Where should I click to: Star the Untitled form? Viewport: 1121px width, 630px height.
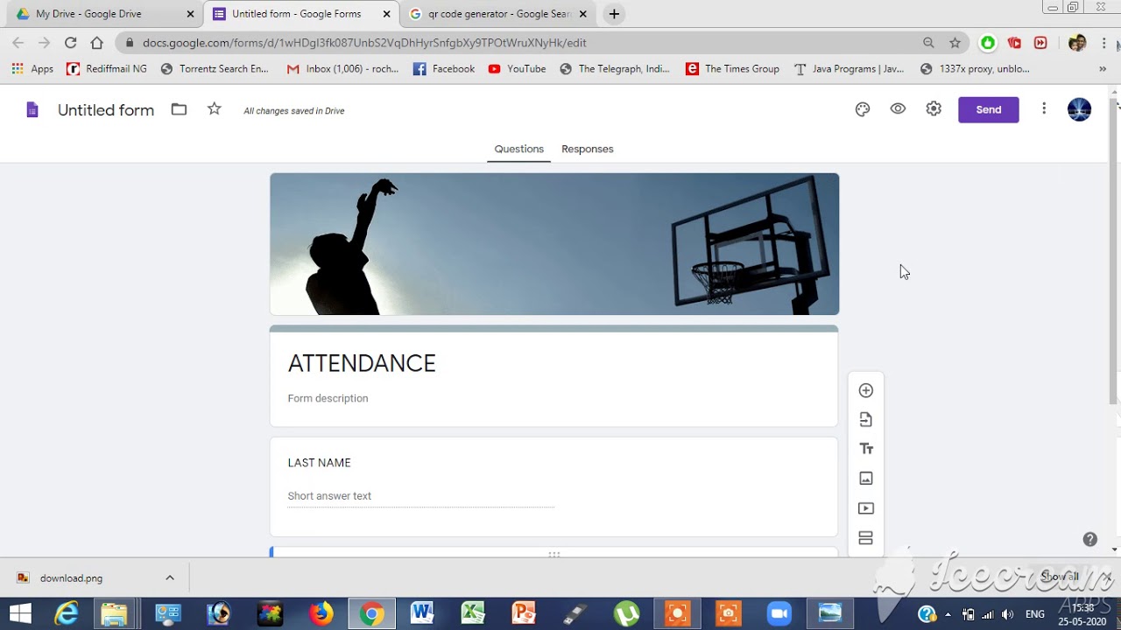tap(214, 109)
